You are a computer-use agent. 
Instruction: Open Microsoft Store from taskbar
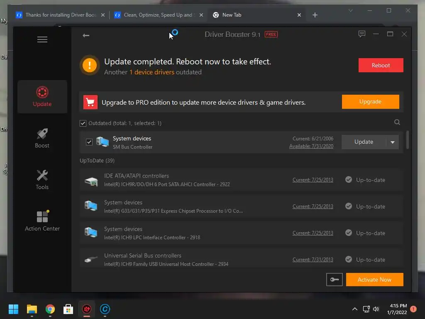pyautogui.click(x=68, y=309)
